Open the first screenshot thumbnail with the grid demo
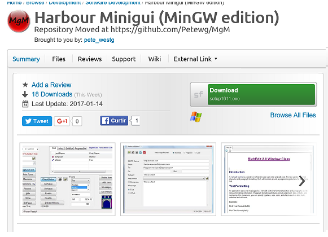 [67, 179]
